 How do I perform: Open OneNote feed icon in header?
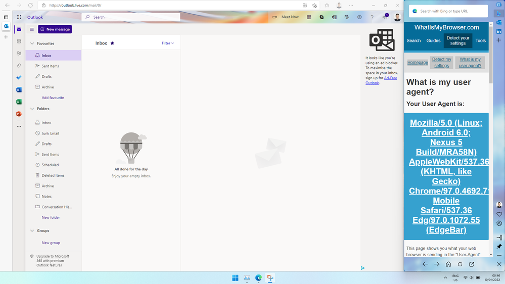[334, 17]
